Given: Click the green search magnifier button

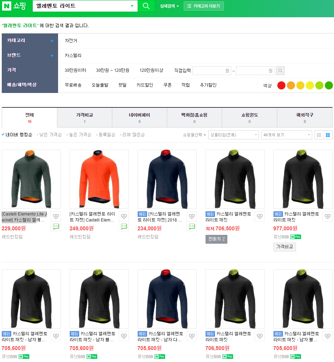Looking at the screenshot, I should coord(146,6).
